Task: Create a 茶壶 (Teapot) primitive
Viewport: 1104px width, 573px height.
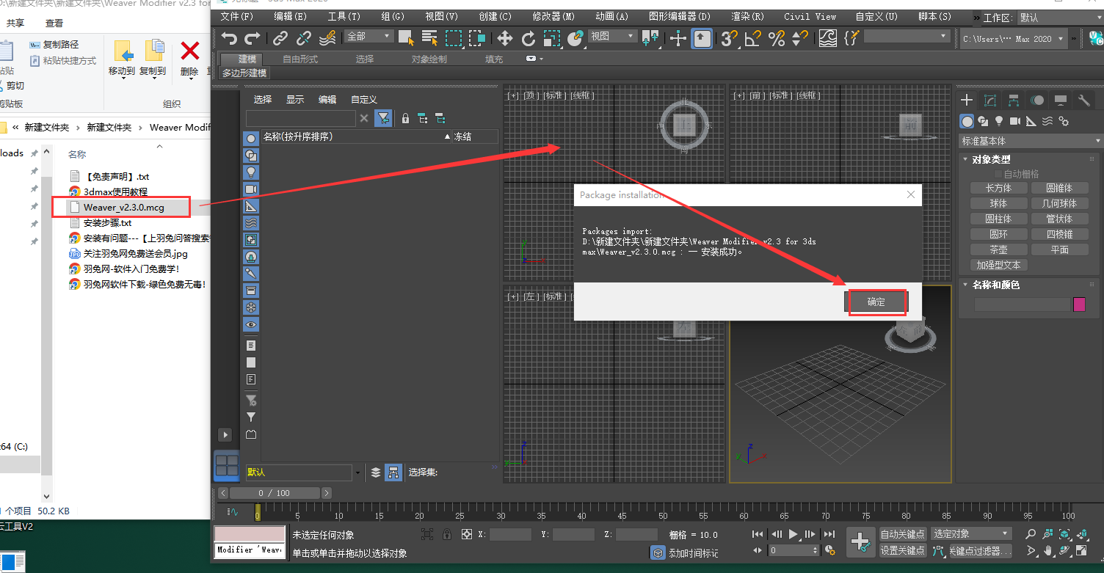Action: pyautogui.click(x=998, y=249)
